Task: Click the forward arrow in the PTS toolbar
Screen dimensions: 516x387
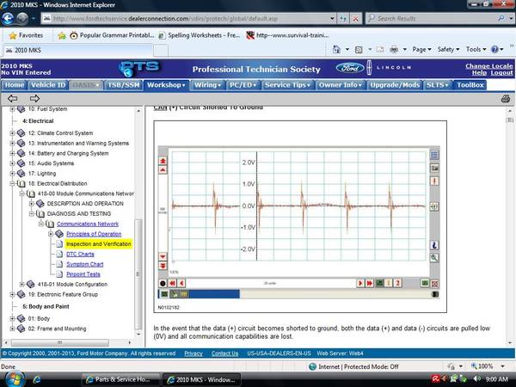Action: pos(34,98)
